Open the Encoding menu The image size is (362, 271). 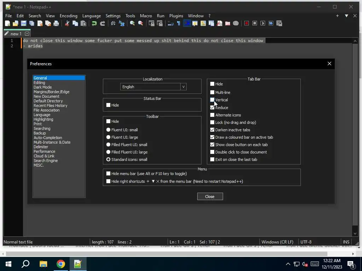pyautogui.click(x=68, y=16)
